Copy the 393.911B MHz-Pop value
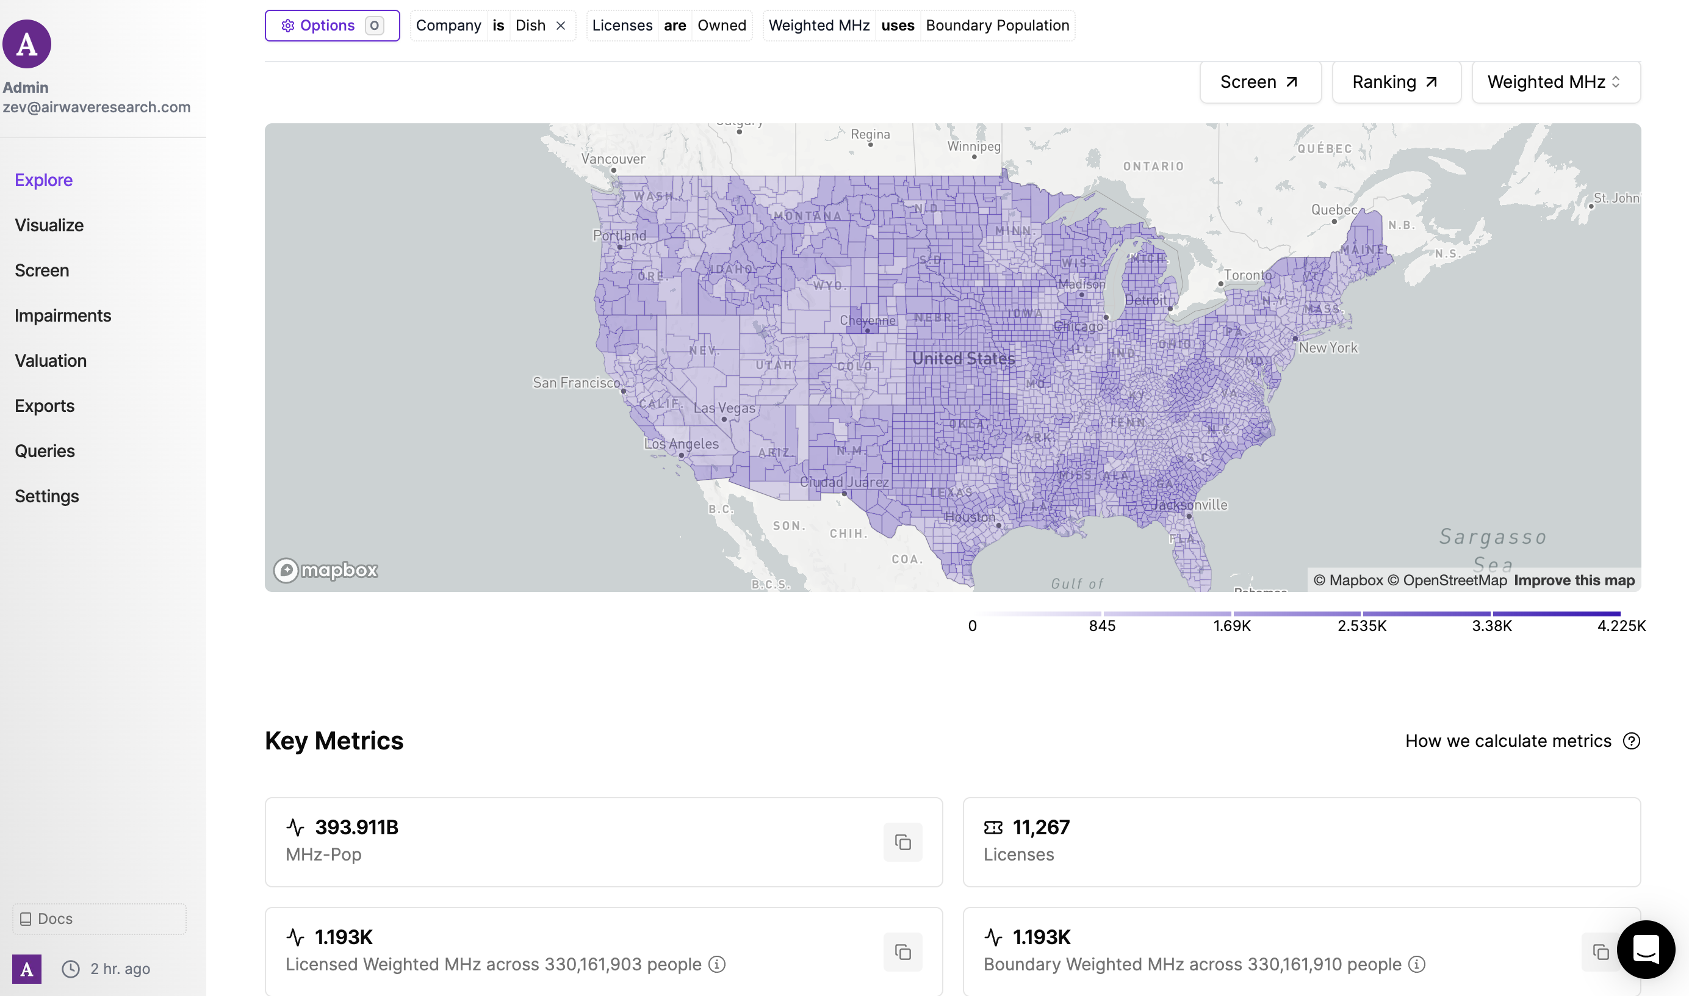Image resolution: width=1689 pixels, height=996 pixels. click(902, 842)
